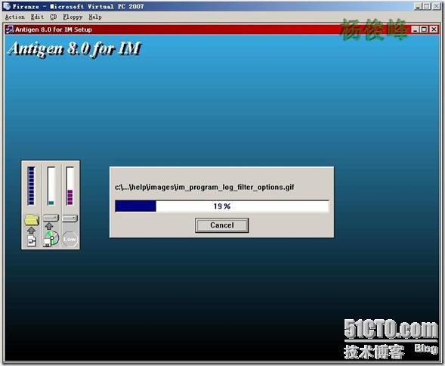Maximize the Virtual PC 2007 window
Image resolution: width=445 pixels, height=366 pixels.
point(427,6)
